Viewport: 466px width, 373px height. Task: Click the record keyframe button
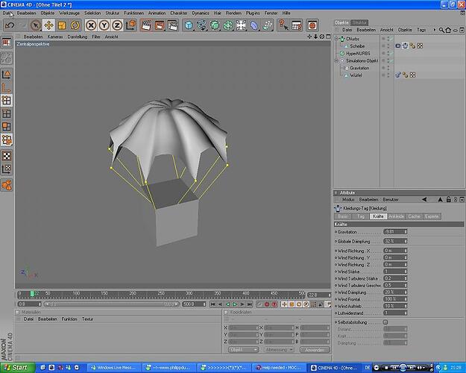267,304
